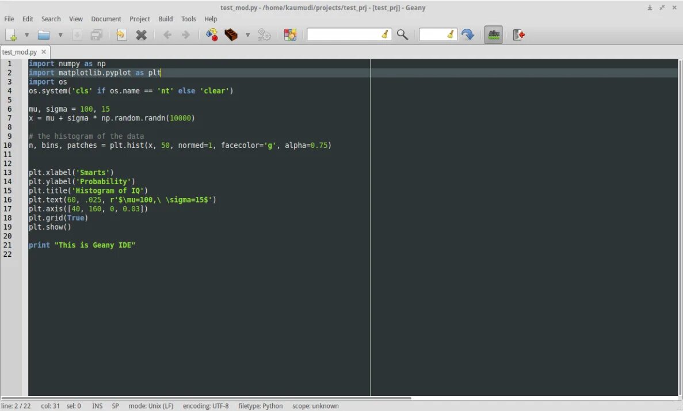This screenshot has width=683, height=411.
Task: Click the plt.text line
Action: click(123, 200)
